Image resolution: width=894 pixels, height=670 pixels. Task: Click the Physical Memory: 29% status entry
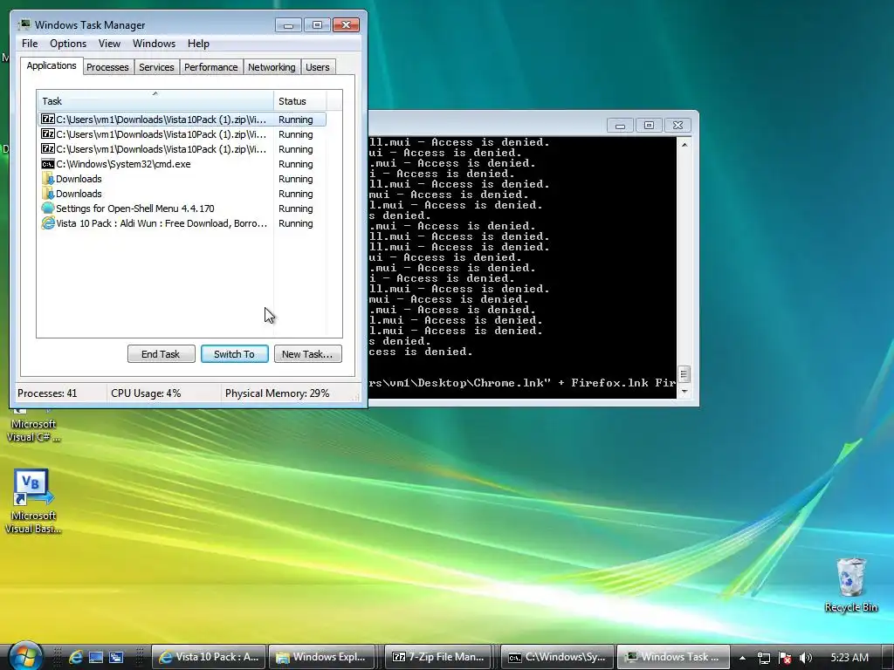[277, 393]
